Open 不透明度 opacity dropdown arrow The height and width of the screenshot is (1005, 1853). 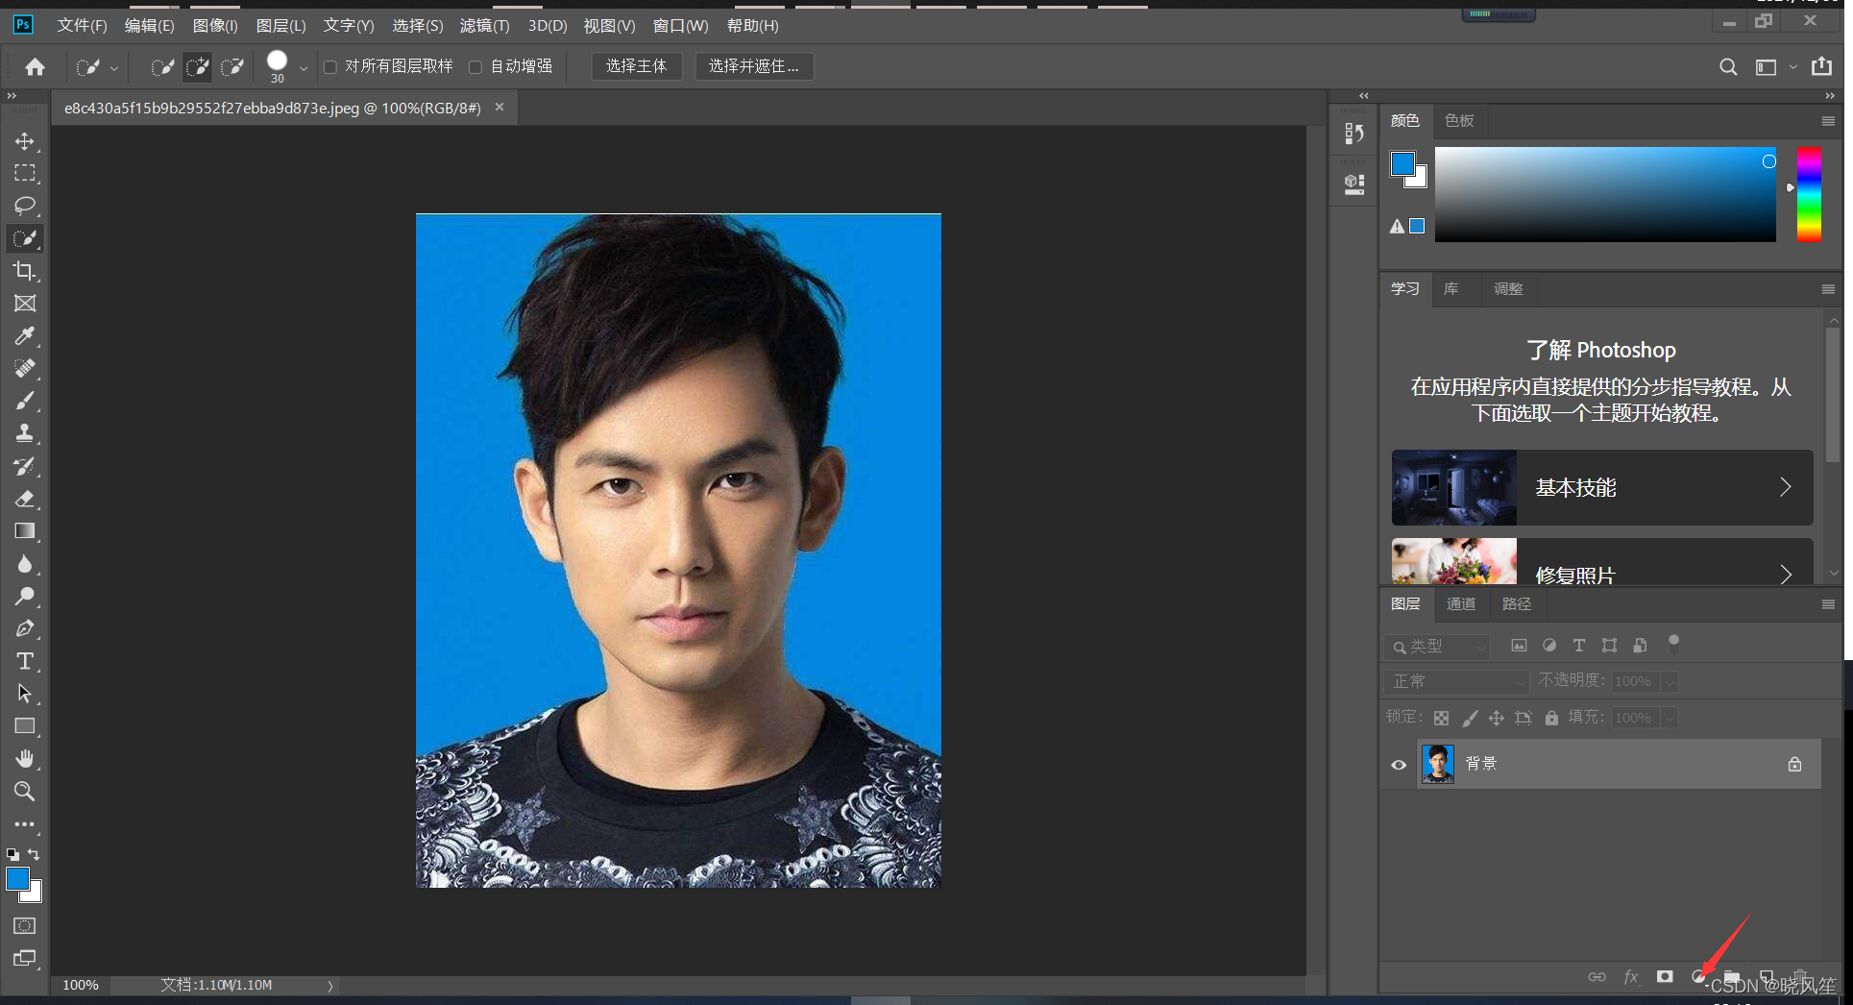tap(1670, 681)
